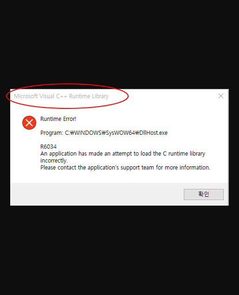Screen dimensions: 239x295
Task: Close the Runtime Library dialog with X
Action: coord(221,96)
